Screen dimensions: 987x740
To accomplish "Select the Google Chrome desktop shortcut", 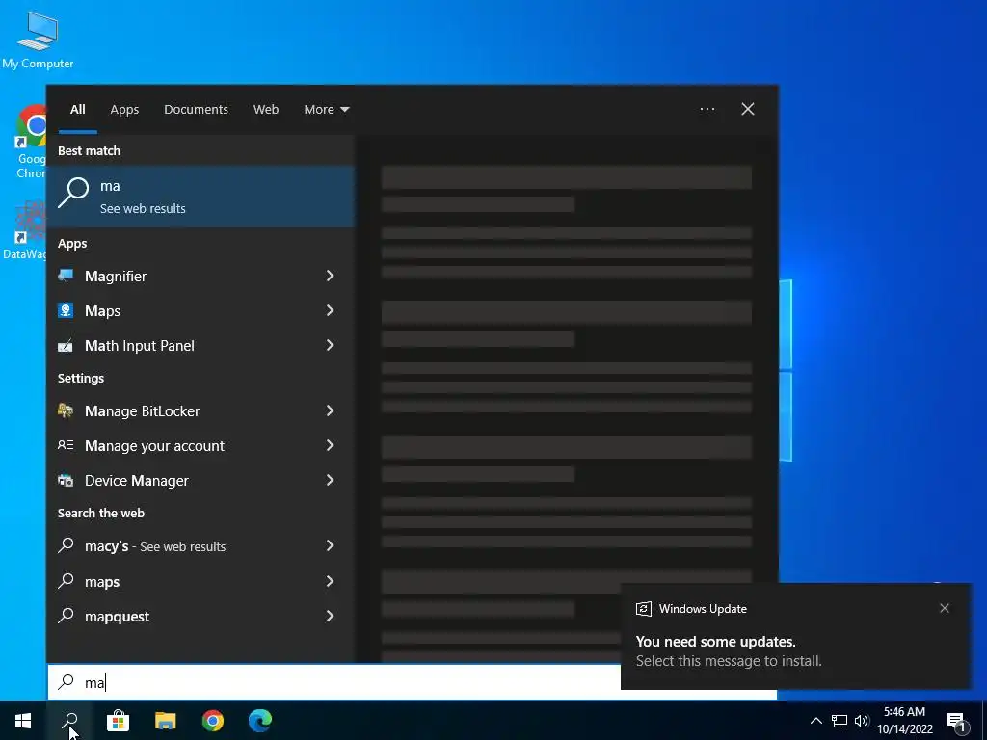I will tap(31, 143).
